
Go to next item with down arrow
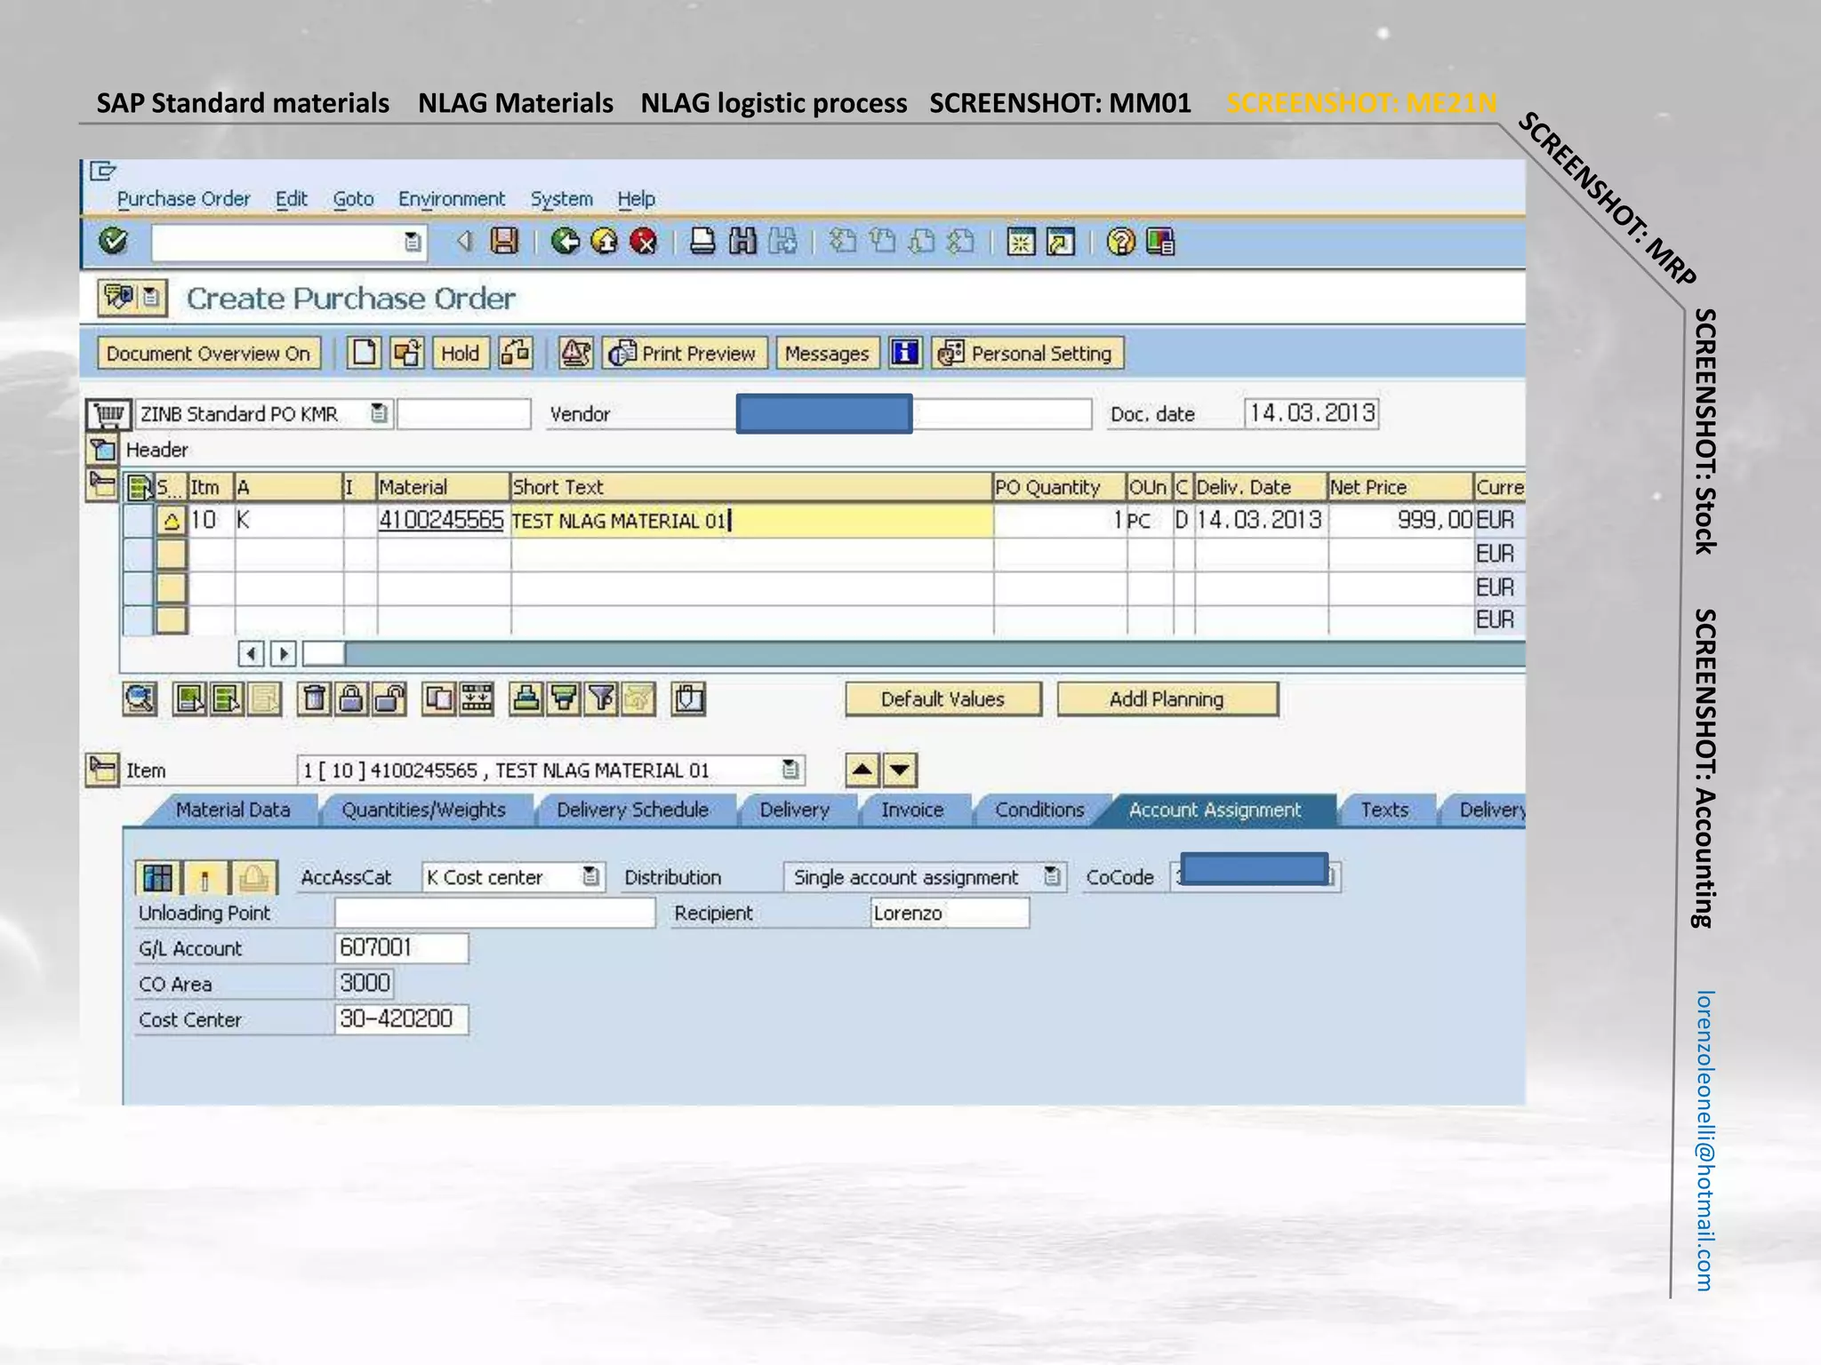point(900,770)
